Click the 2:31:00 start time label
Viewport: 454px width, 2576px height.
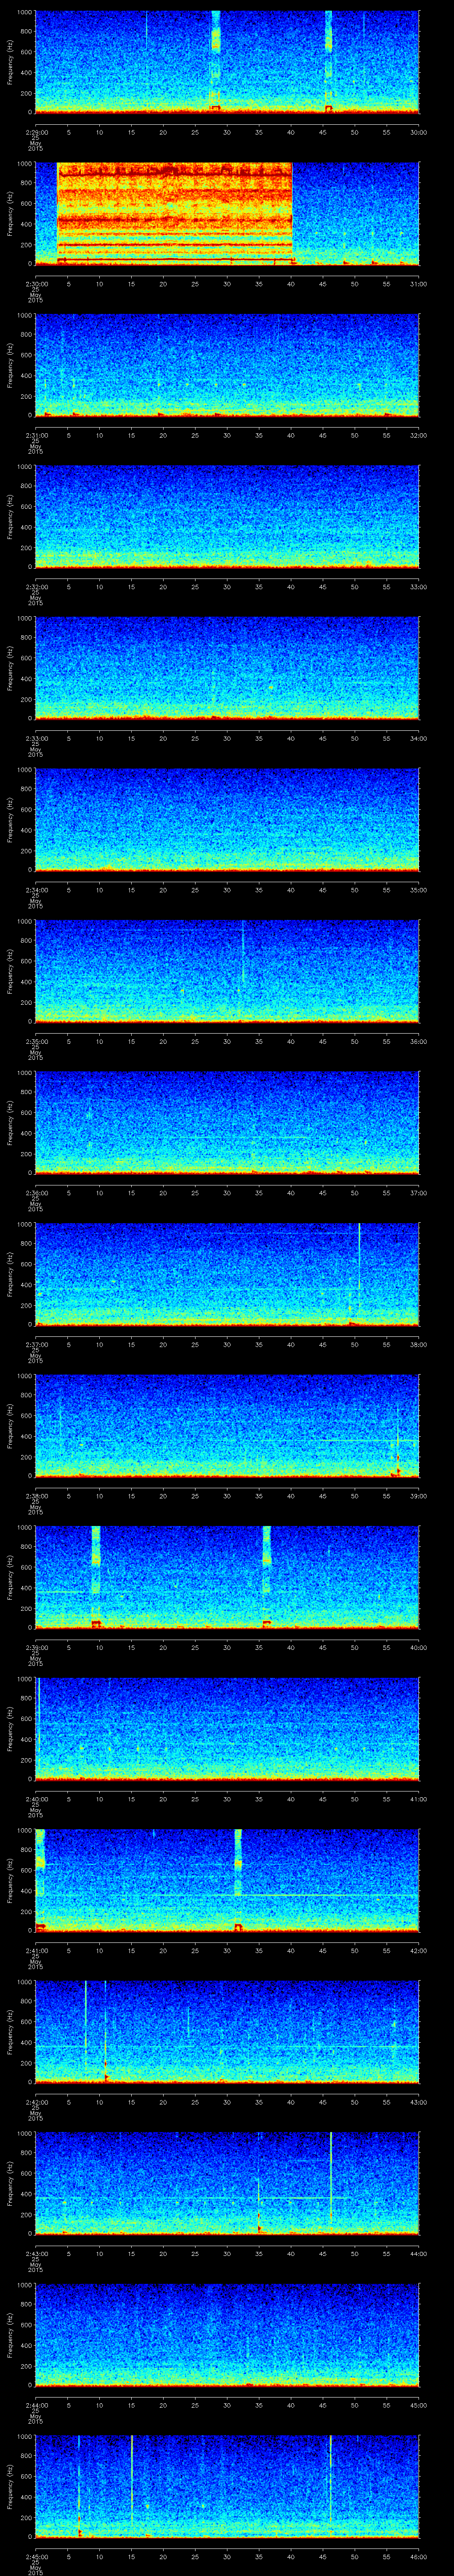click(36, 435)
